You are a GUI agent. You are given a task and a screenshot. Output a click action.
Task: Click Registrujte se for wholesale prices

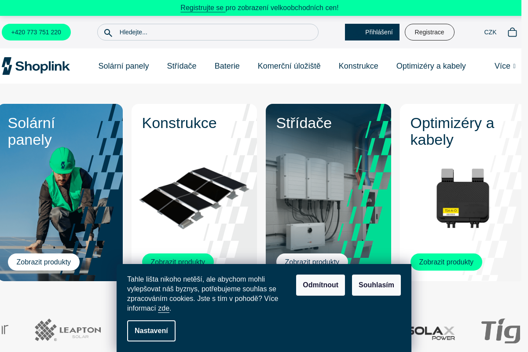202,7
